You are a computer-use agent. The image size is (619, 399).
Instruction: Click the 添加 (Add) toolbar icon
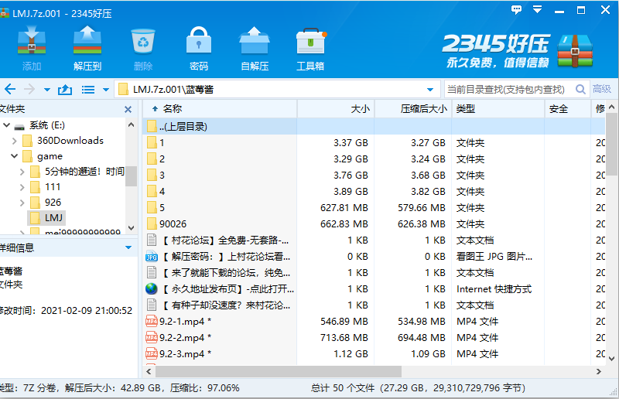click(32, 49)
